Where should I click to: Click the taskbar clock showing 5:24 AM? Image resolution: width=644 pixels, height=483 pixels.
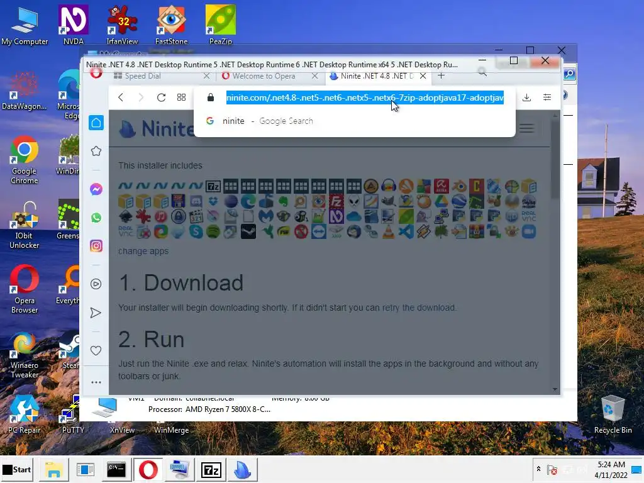point(611,470)
